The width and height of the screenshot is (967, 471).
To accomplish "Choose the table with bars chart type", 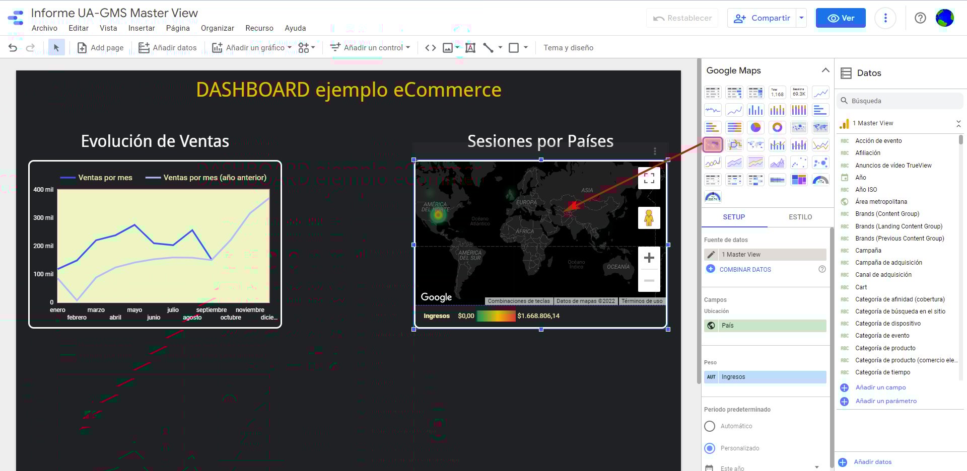I will click(734, 93).
